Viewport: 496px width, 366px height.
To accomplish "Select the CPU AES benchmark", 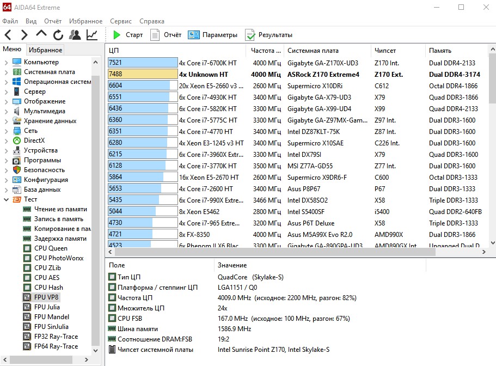I will tap(41, 278).
